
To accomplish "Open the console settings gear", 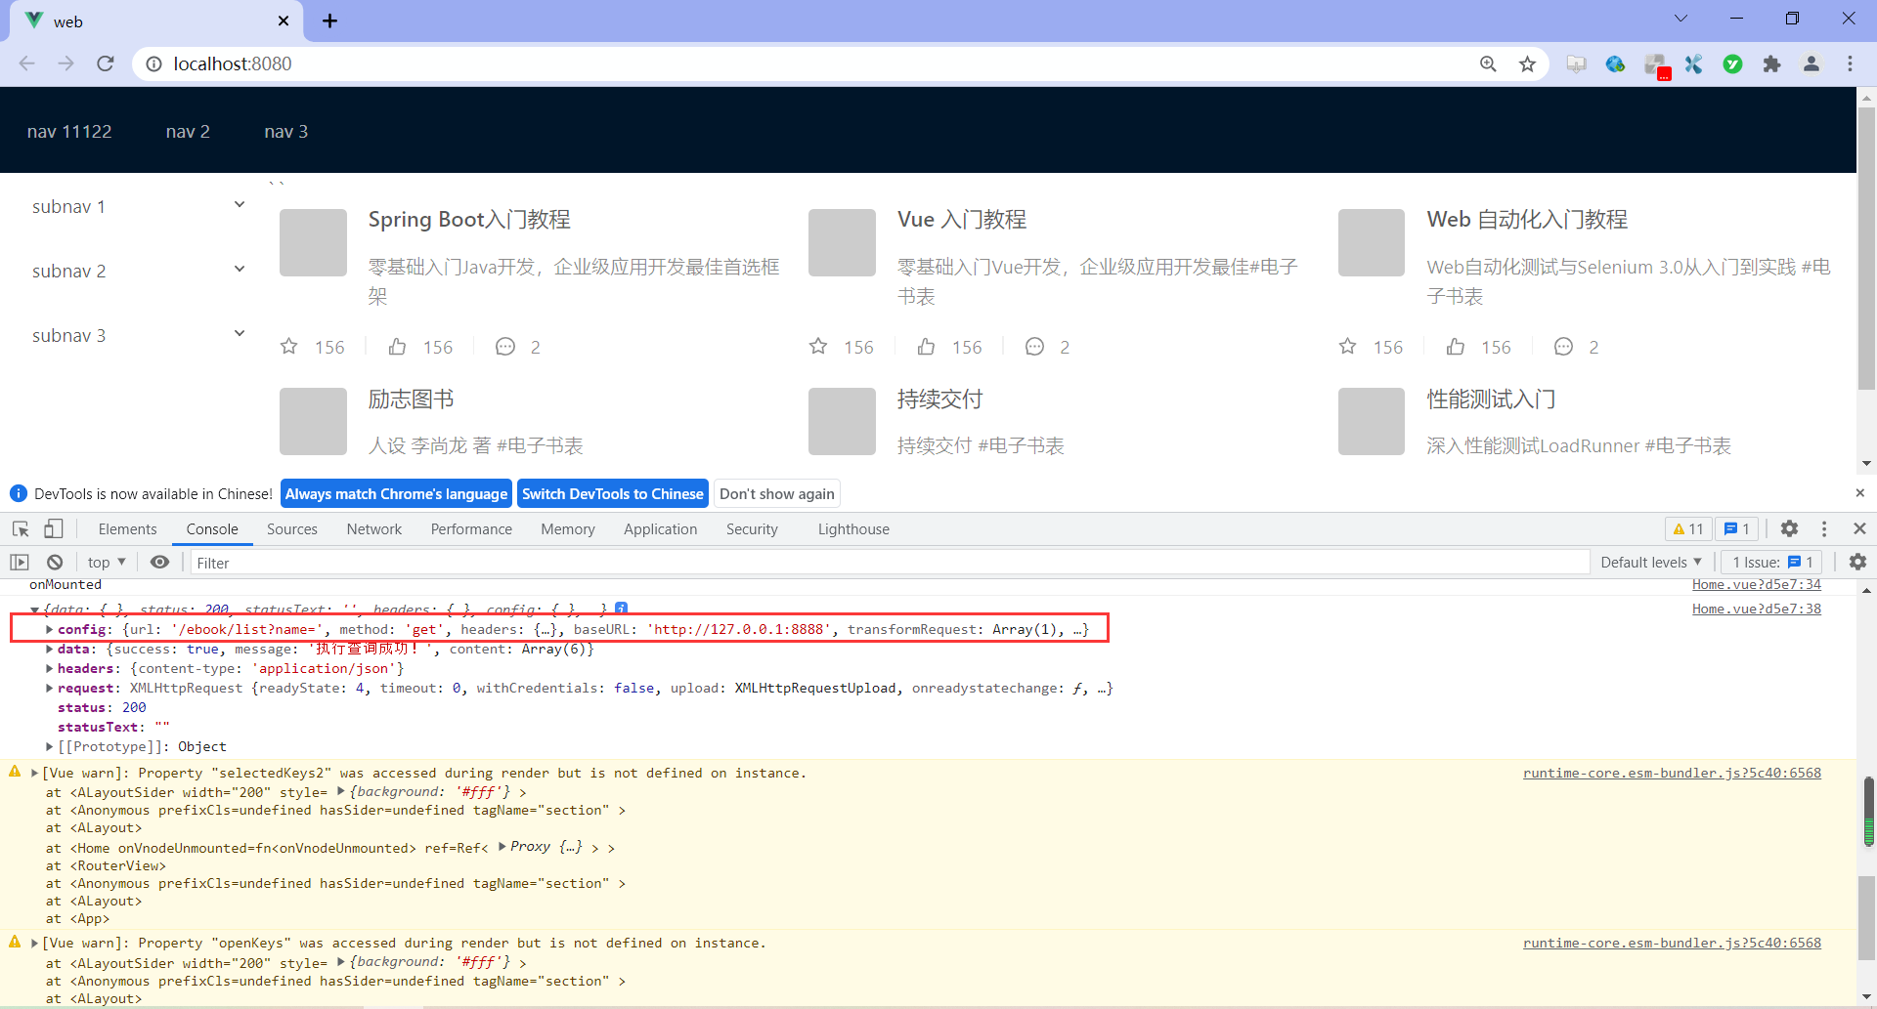I will point(1857,562).
